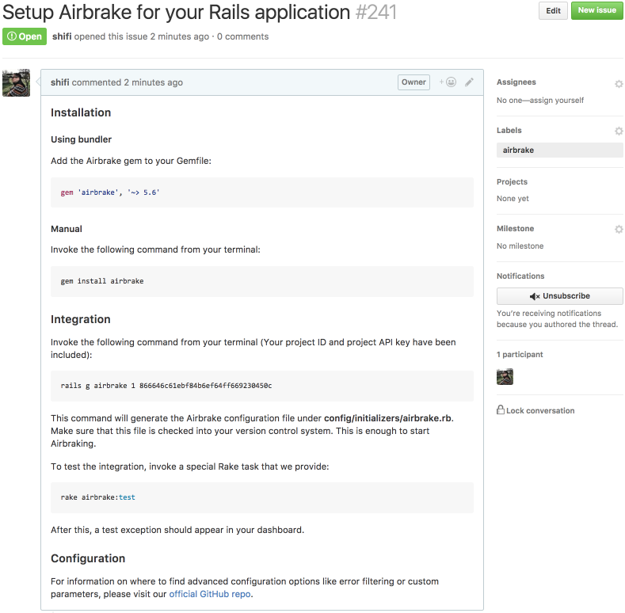Image resolution: width=625 pixels, height=613 pixels.
Task: Click the participant avatar thumbnail
Action: click(505, 377)
